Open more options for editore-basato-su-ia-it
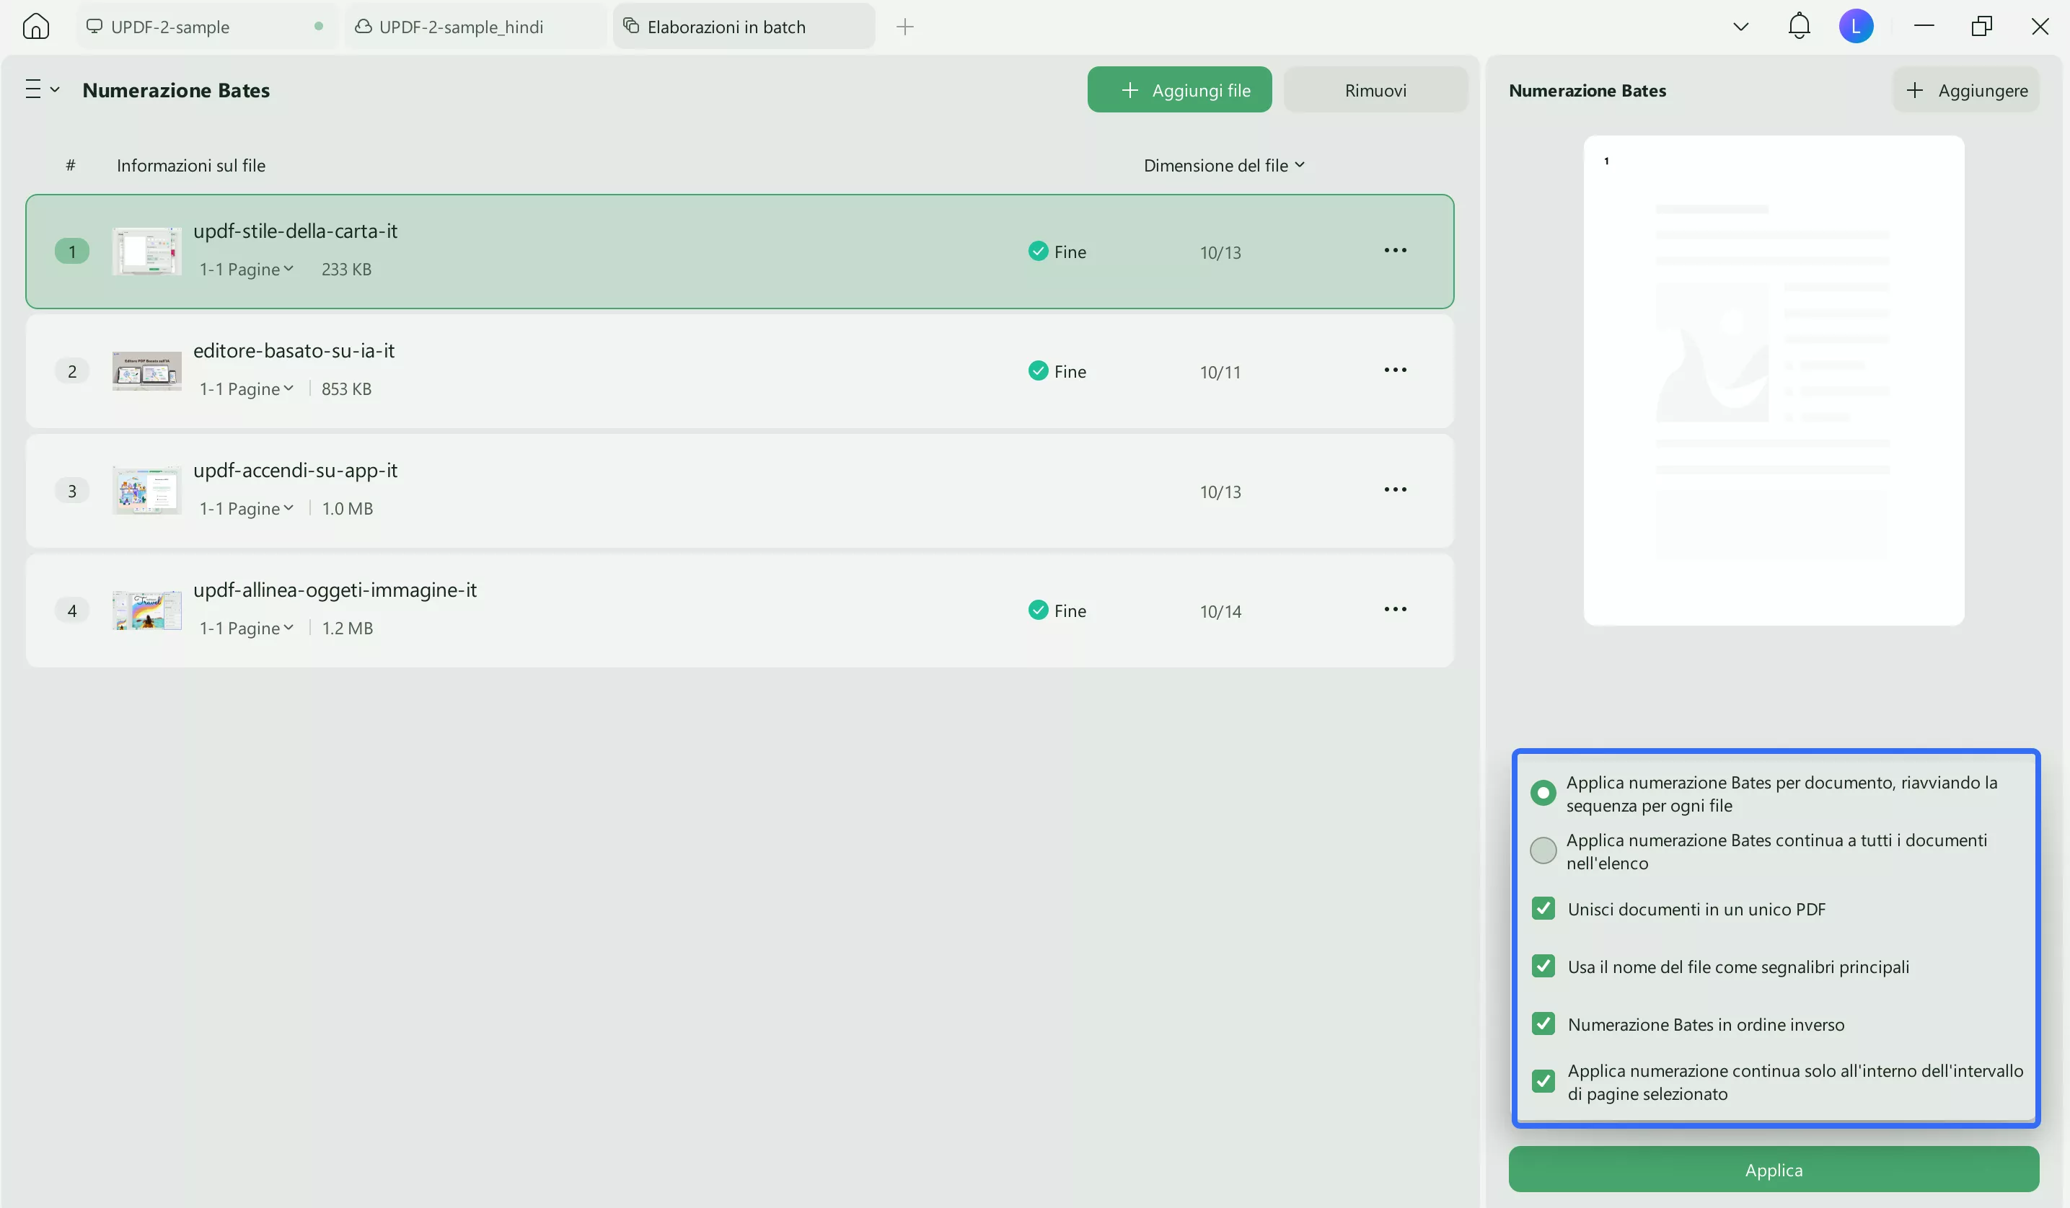Image resolution: width=2070 pixels, height=1208 pixels. 1395,370
